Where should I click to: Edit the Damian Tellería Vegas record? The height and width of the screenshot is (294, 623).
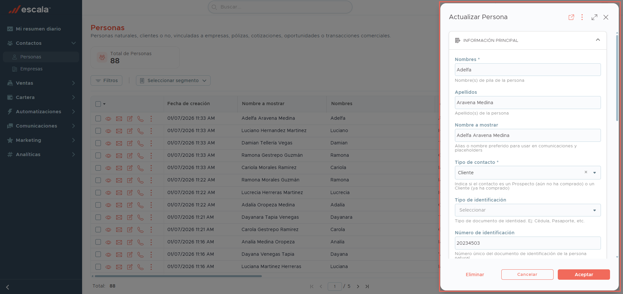130,143
